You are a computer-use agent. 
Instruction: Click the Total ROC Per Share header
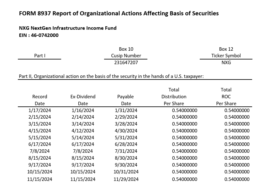[x=226, y=96]
